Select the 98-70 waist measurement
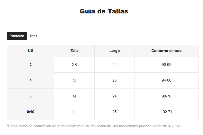The width and height of the screenshot is (203, 135). coord(166,96)
